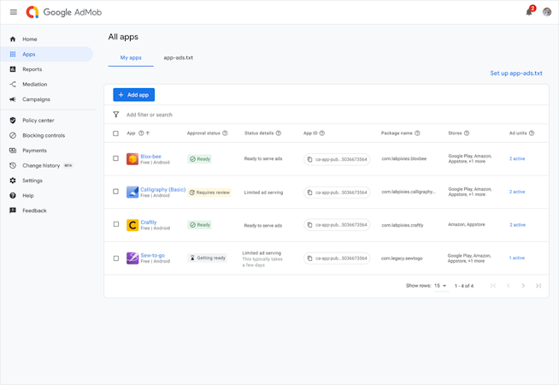Click the Add app button
This screenshot has width=559, height=385.
point(133,95)
